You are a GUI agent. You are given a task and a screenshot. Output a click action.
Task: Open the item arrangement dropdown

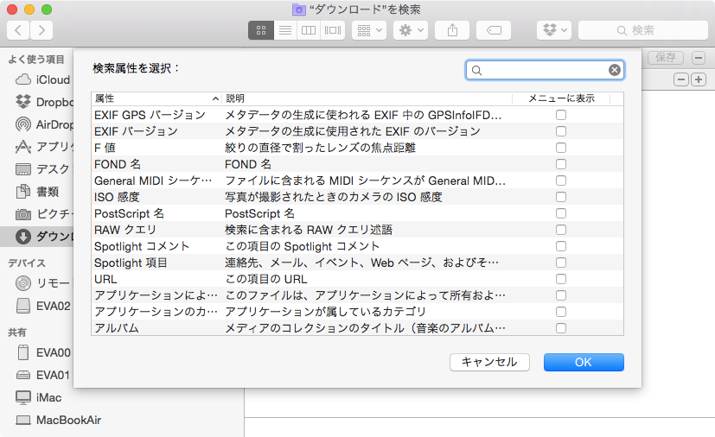pyautogui.click(x=369, y=30)
